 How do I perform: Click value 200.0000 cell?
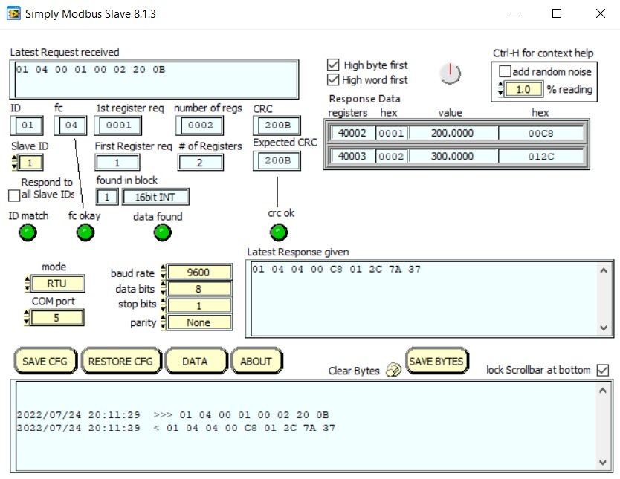point(453,133)
